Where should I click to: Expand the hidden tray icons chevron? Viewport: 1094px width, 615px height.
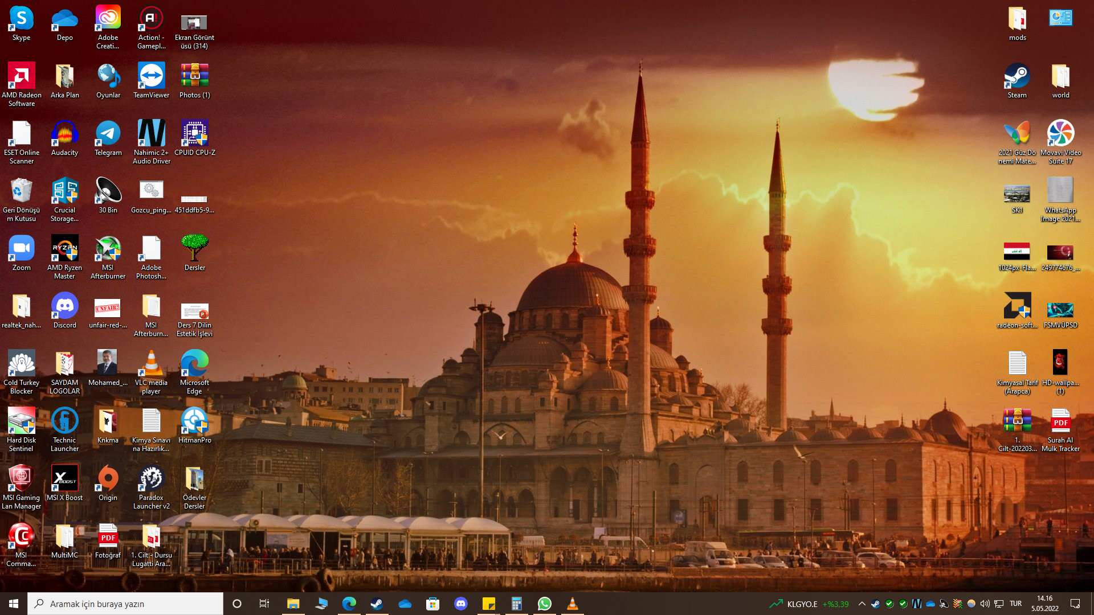click(x=862, y=604)
